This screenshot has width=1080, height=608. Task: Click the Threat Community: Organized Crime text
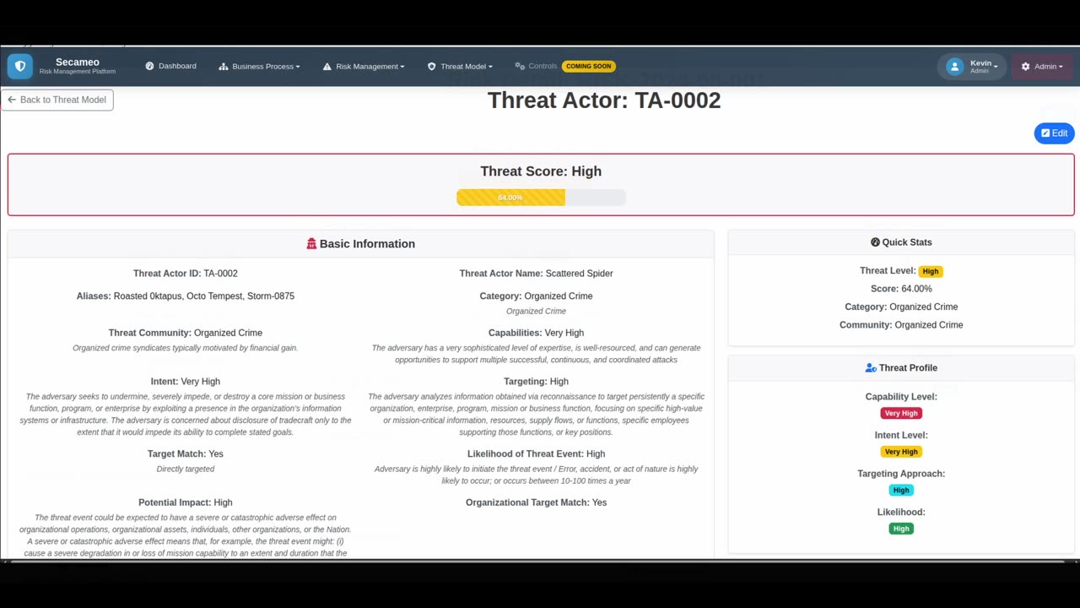click(186, 333)
